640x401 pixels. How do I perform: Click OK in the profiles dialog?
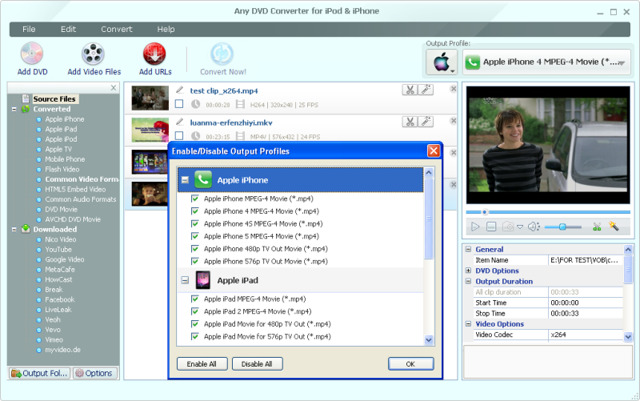pyautogui.click(x=410, y=364)
